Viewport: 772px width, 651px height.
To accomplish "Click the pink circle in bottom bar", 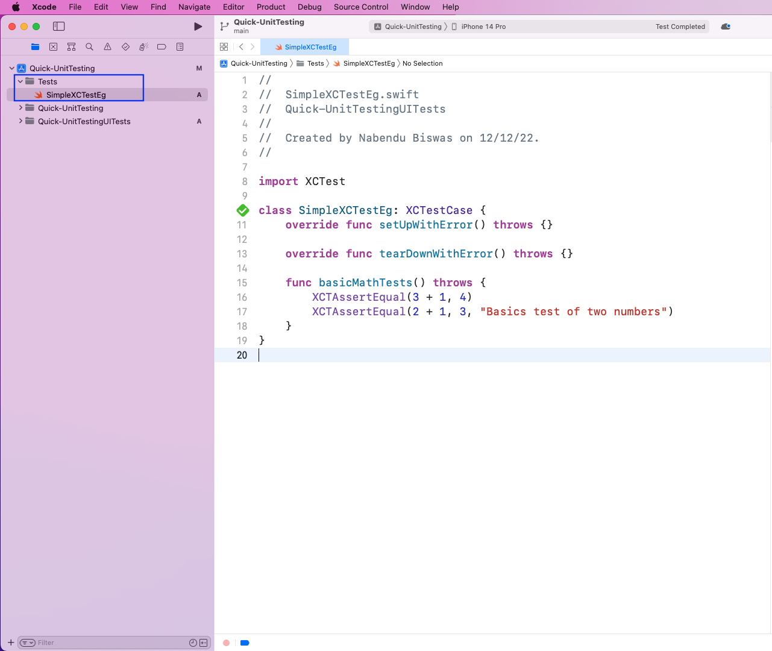I will (226, 643).
